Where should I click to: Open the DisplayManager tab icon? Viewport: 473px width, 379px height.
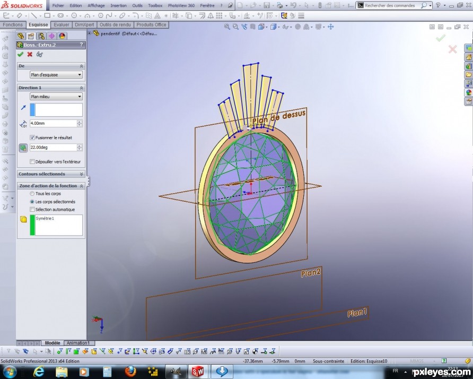coord(62,36)
